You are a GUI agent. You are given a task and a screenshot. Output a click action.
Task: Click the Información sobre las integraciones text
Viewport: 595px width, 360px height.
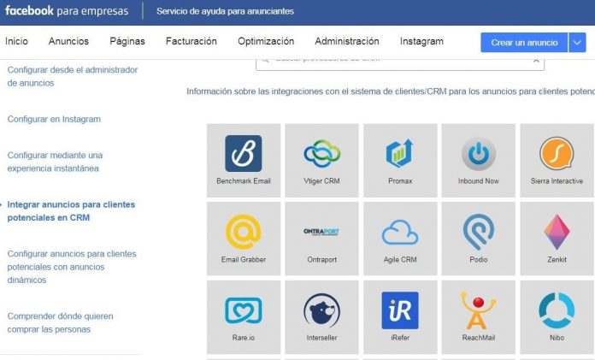pos(391,91)
